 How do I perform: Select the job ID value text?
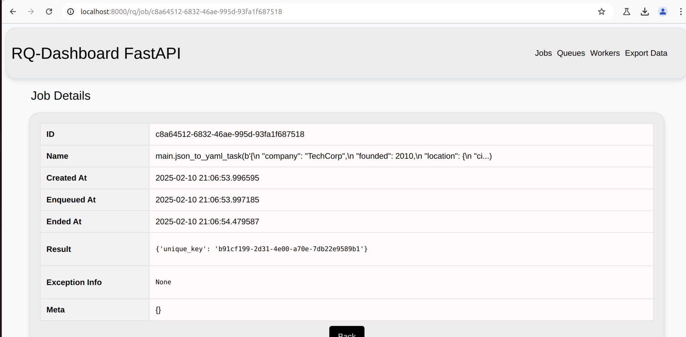point(230,134)
